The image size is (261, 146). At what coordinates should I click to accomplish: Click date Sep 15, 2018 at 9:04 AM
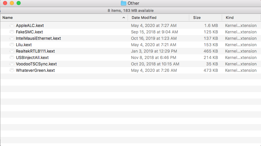point(154,32)
